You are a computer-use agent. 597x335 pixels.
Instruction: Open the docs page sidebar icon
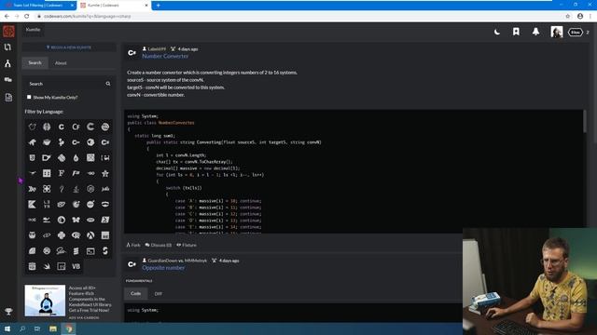point(8,97)
